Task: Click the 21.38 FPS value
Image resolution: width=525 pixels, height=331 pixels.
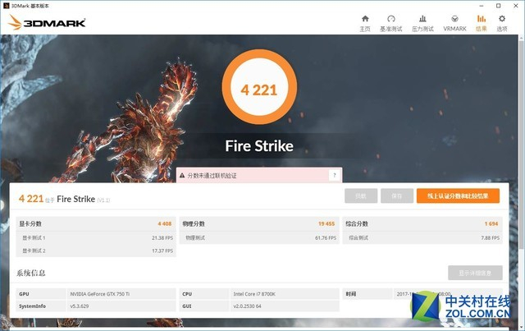Action: click(x=162, y=237)
